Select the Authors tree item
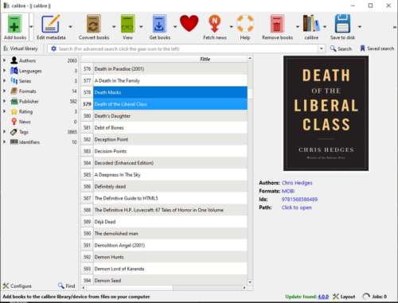Image resolution: width=398 pixels, height=303 pixels. 27,60
